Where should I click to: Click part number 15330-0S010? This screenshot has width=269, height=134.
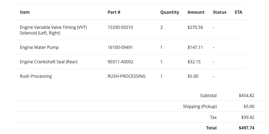120,27
